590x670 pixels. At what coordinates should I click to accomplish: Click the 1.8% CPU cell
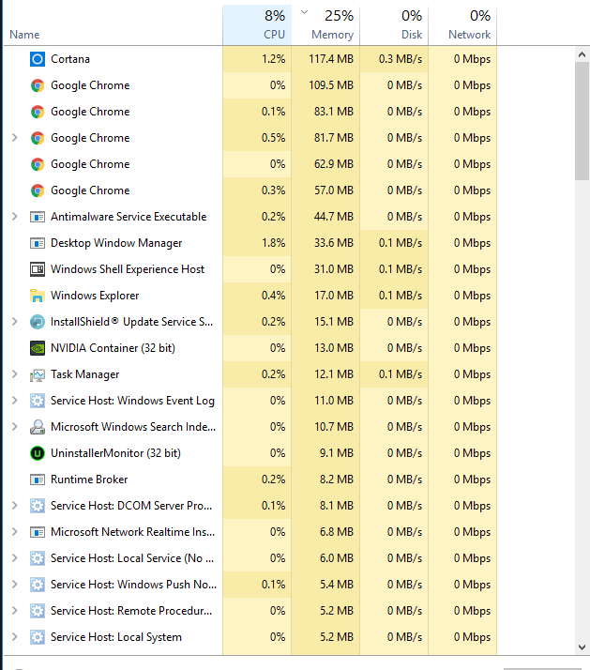(x=257, y=243)
